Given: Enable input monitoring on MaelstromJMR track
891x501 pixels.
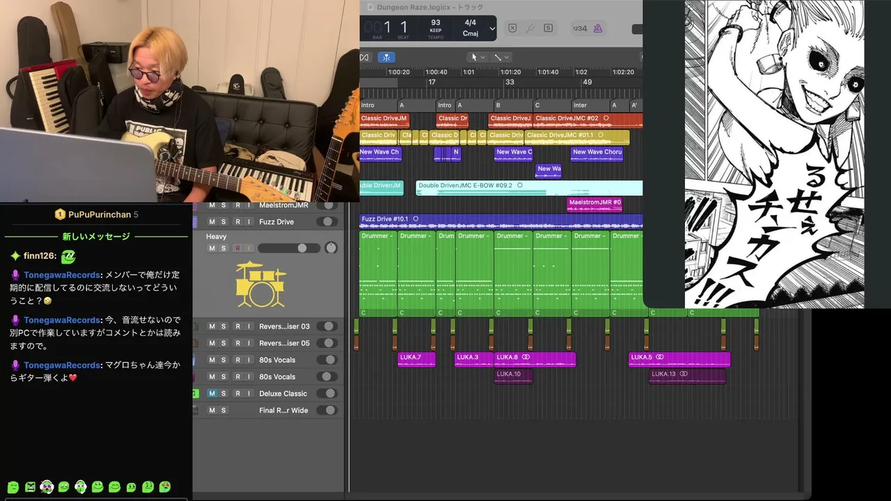Looking at the screenshot, I should coord(249,205).
